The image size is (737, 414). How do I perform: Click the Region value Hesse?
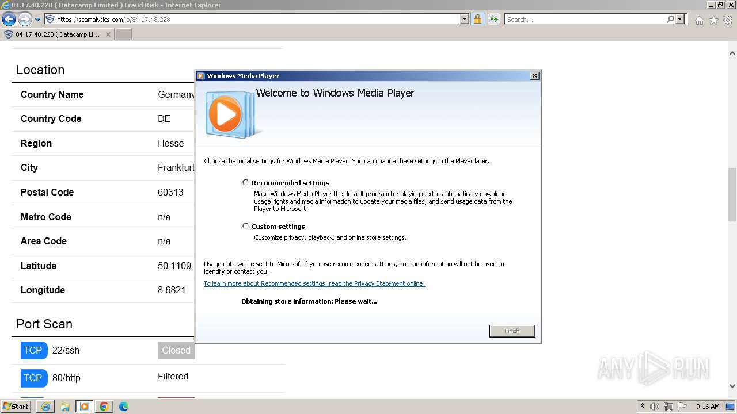[171, 143]
